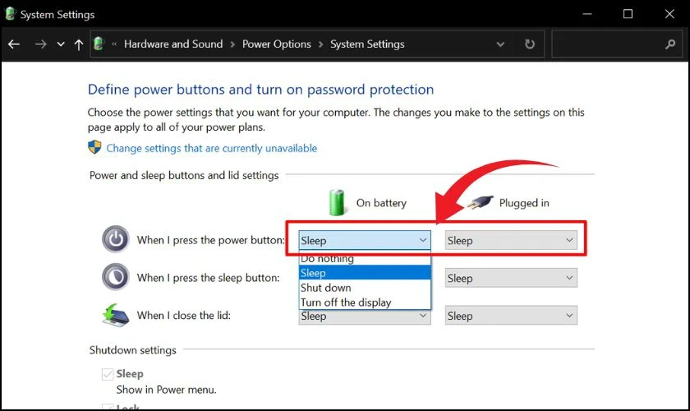Open Plugged in power button dropdown
The width and height of the screenshot is (690, 411).
click(x=511, y=240)
